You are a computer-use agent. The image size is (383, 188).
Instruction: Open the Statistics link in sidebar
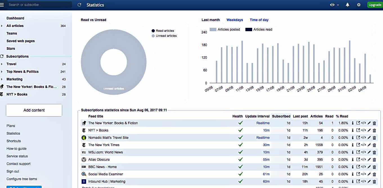[13, 133]
